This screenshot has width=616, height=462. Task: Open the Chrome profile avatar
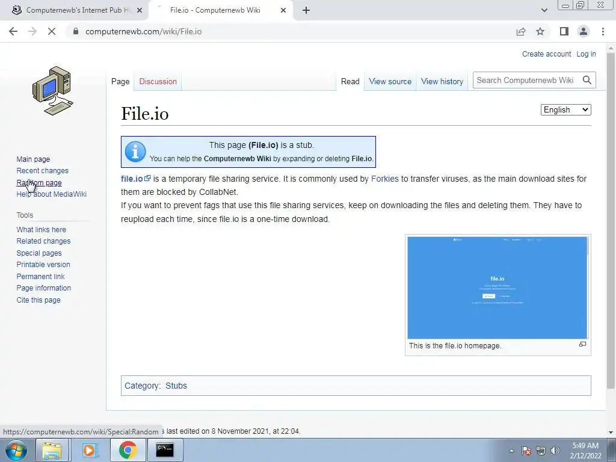[584, 31]
